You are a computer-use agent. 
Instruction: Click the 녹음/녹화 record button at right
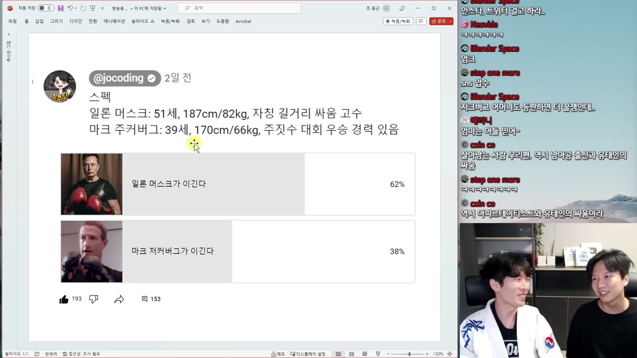point(398,21)
